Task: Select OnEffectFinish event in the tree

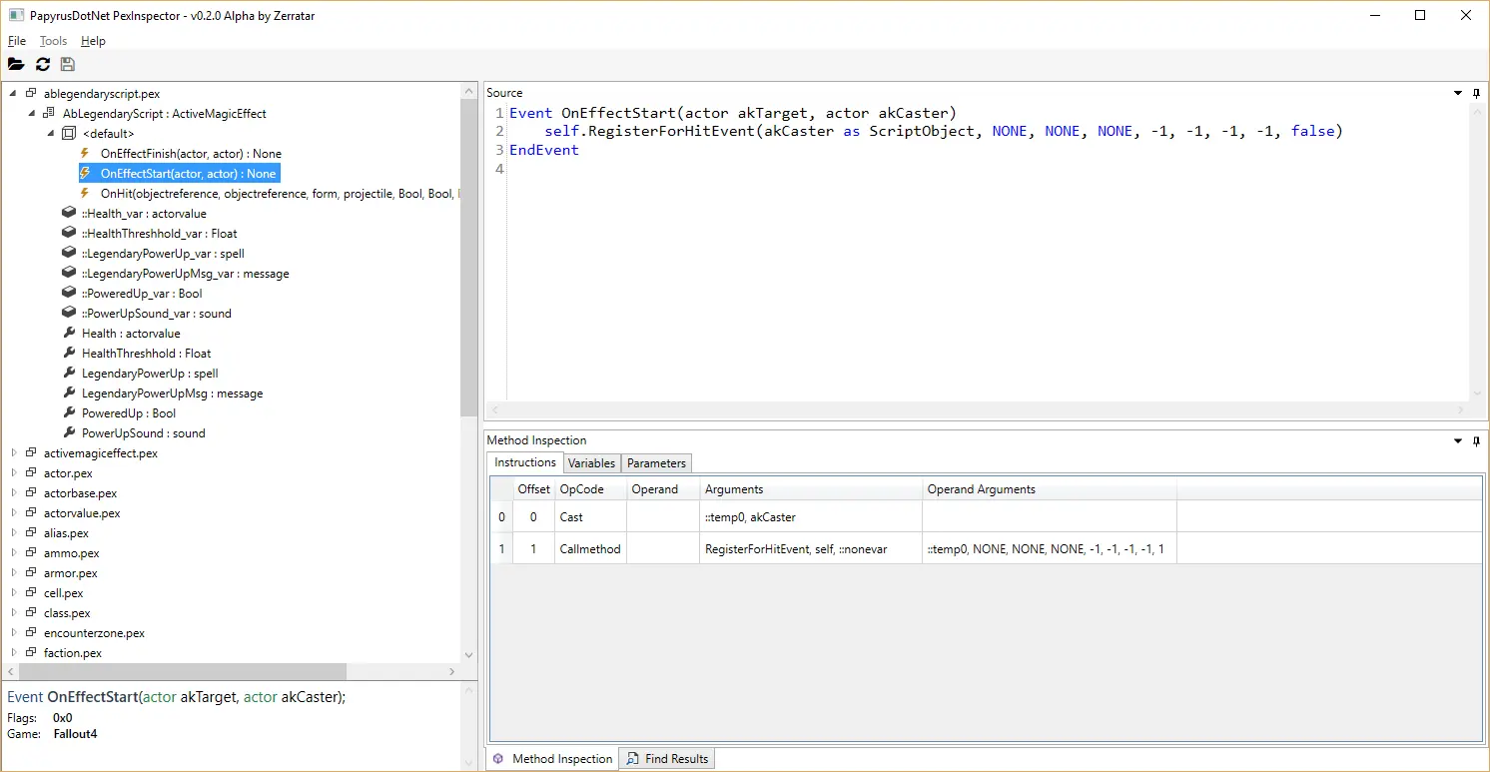Action: pyautogui.click(x=191, y=154)
